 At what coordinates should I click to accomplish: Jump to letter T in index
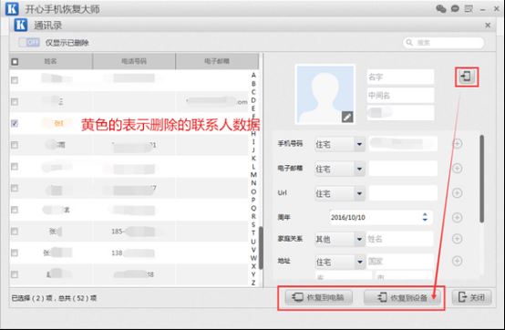(x=253, y=232)
